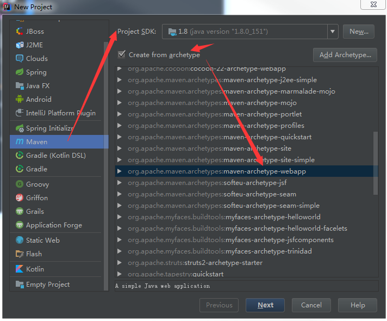Screen dimensions: 387x321
Task: Click 'A simple Java web application' description
Action: pos(163,286)
